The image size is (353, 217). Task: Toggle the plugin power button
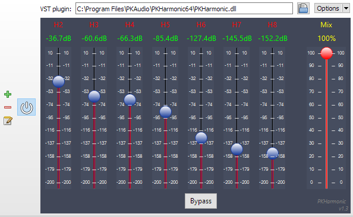point(27,107)
